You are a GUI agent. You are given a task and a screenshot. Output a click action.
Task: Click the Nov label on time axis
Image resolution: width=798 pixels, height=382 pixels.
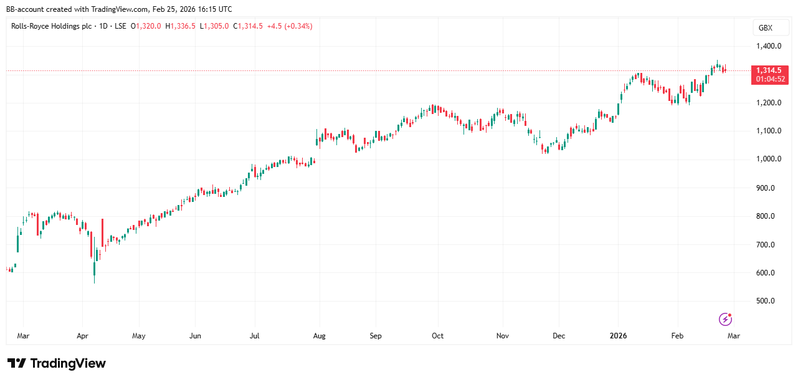pos(503,336)
